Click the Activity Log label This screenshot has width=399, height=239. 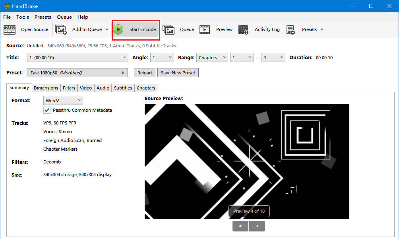[x=267, y=29]
